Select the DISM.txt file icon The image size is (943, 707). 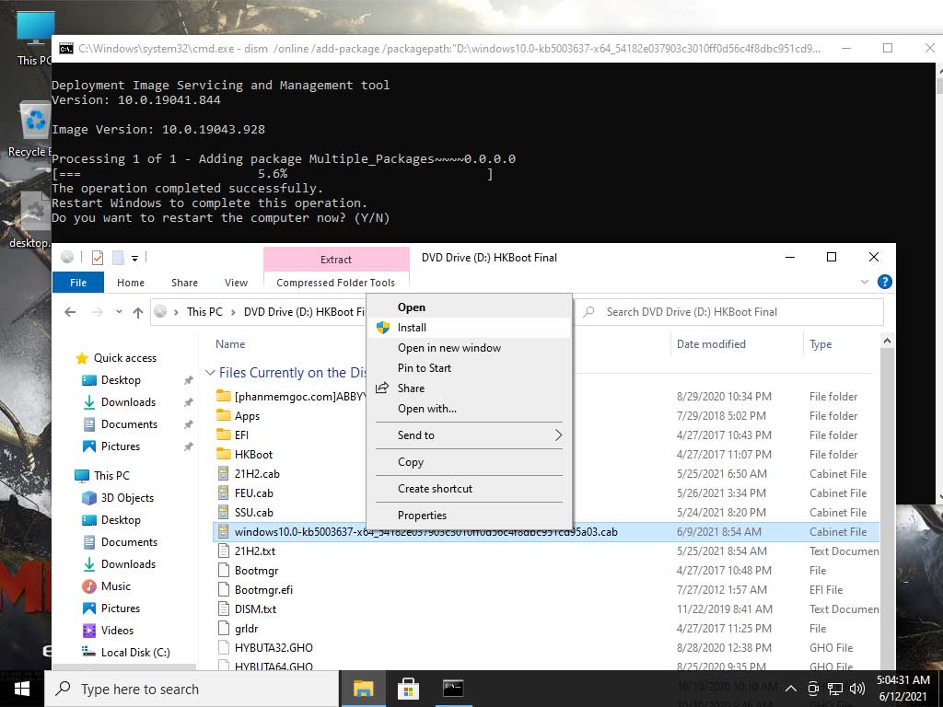click(223, 609)
